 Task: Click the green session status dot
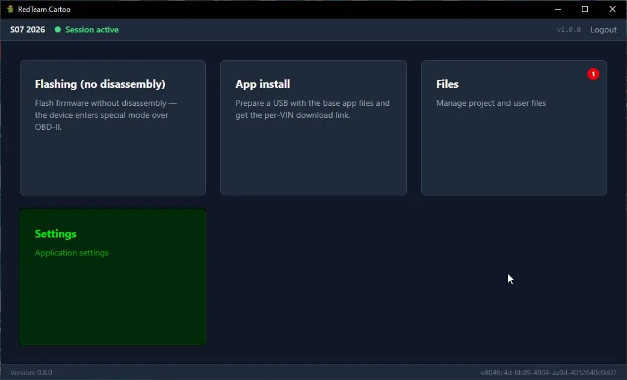58,29
